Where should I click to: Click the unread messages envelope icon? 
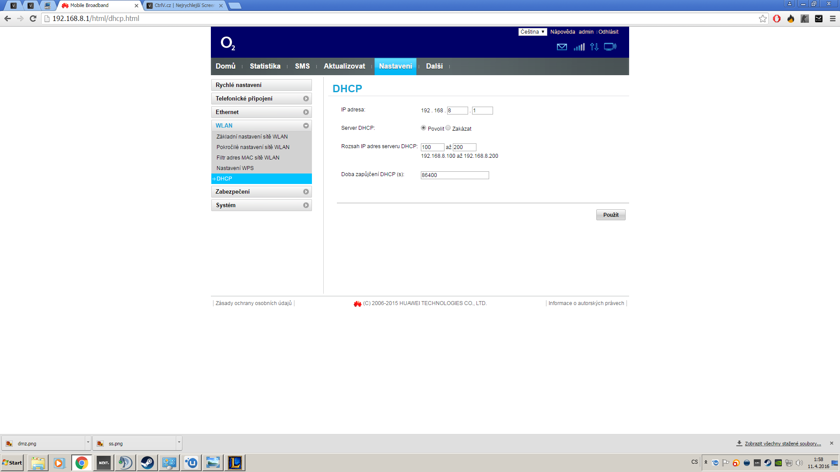click(x=562, y=47)
